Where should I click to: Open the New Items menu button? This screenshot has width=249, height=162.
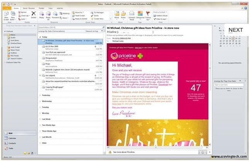pyautogui.click(x=13, y=16)
